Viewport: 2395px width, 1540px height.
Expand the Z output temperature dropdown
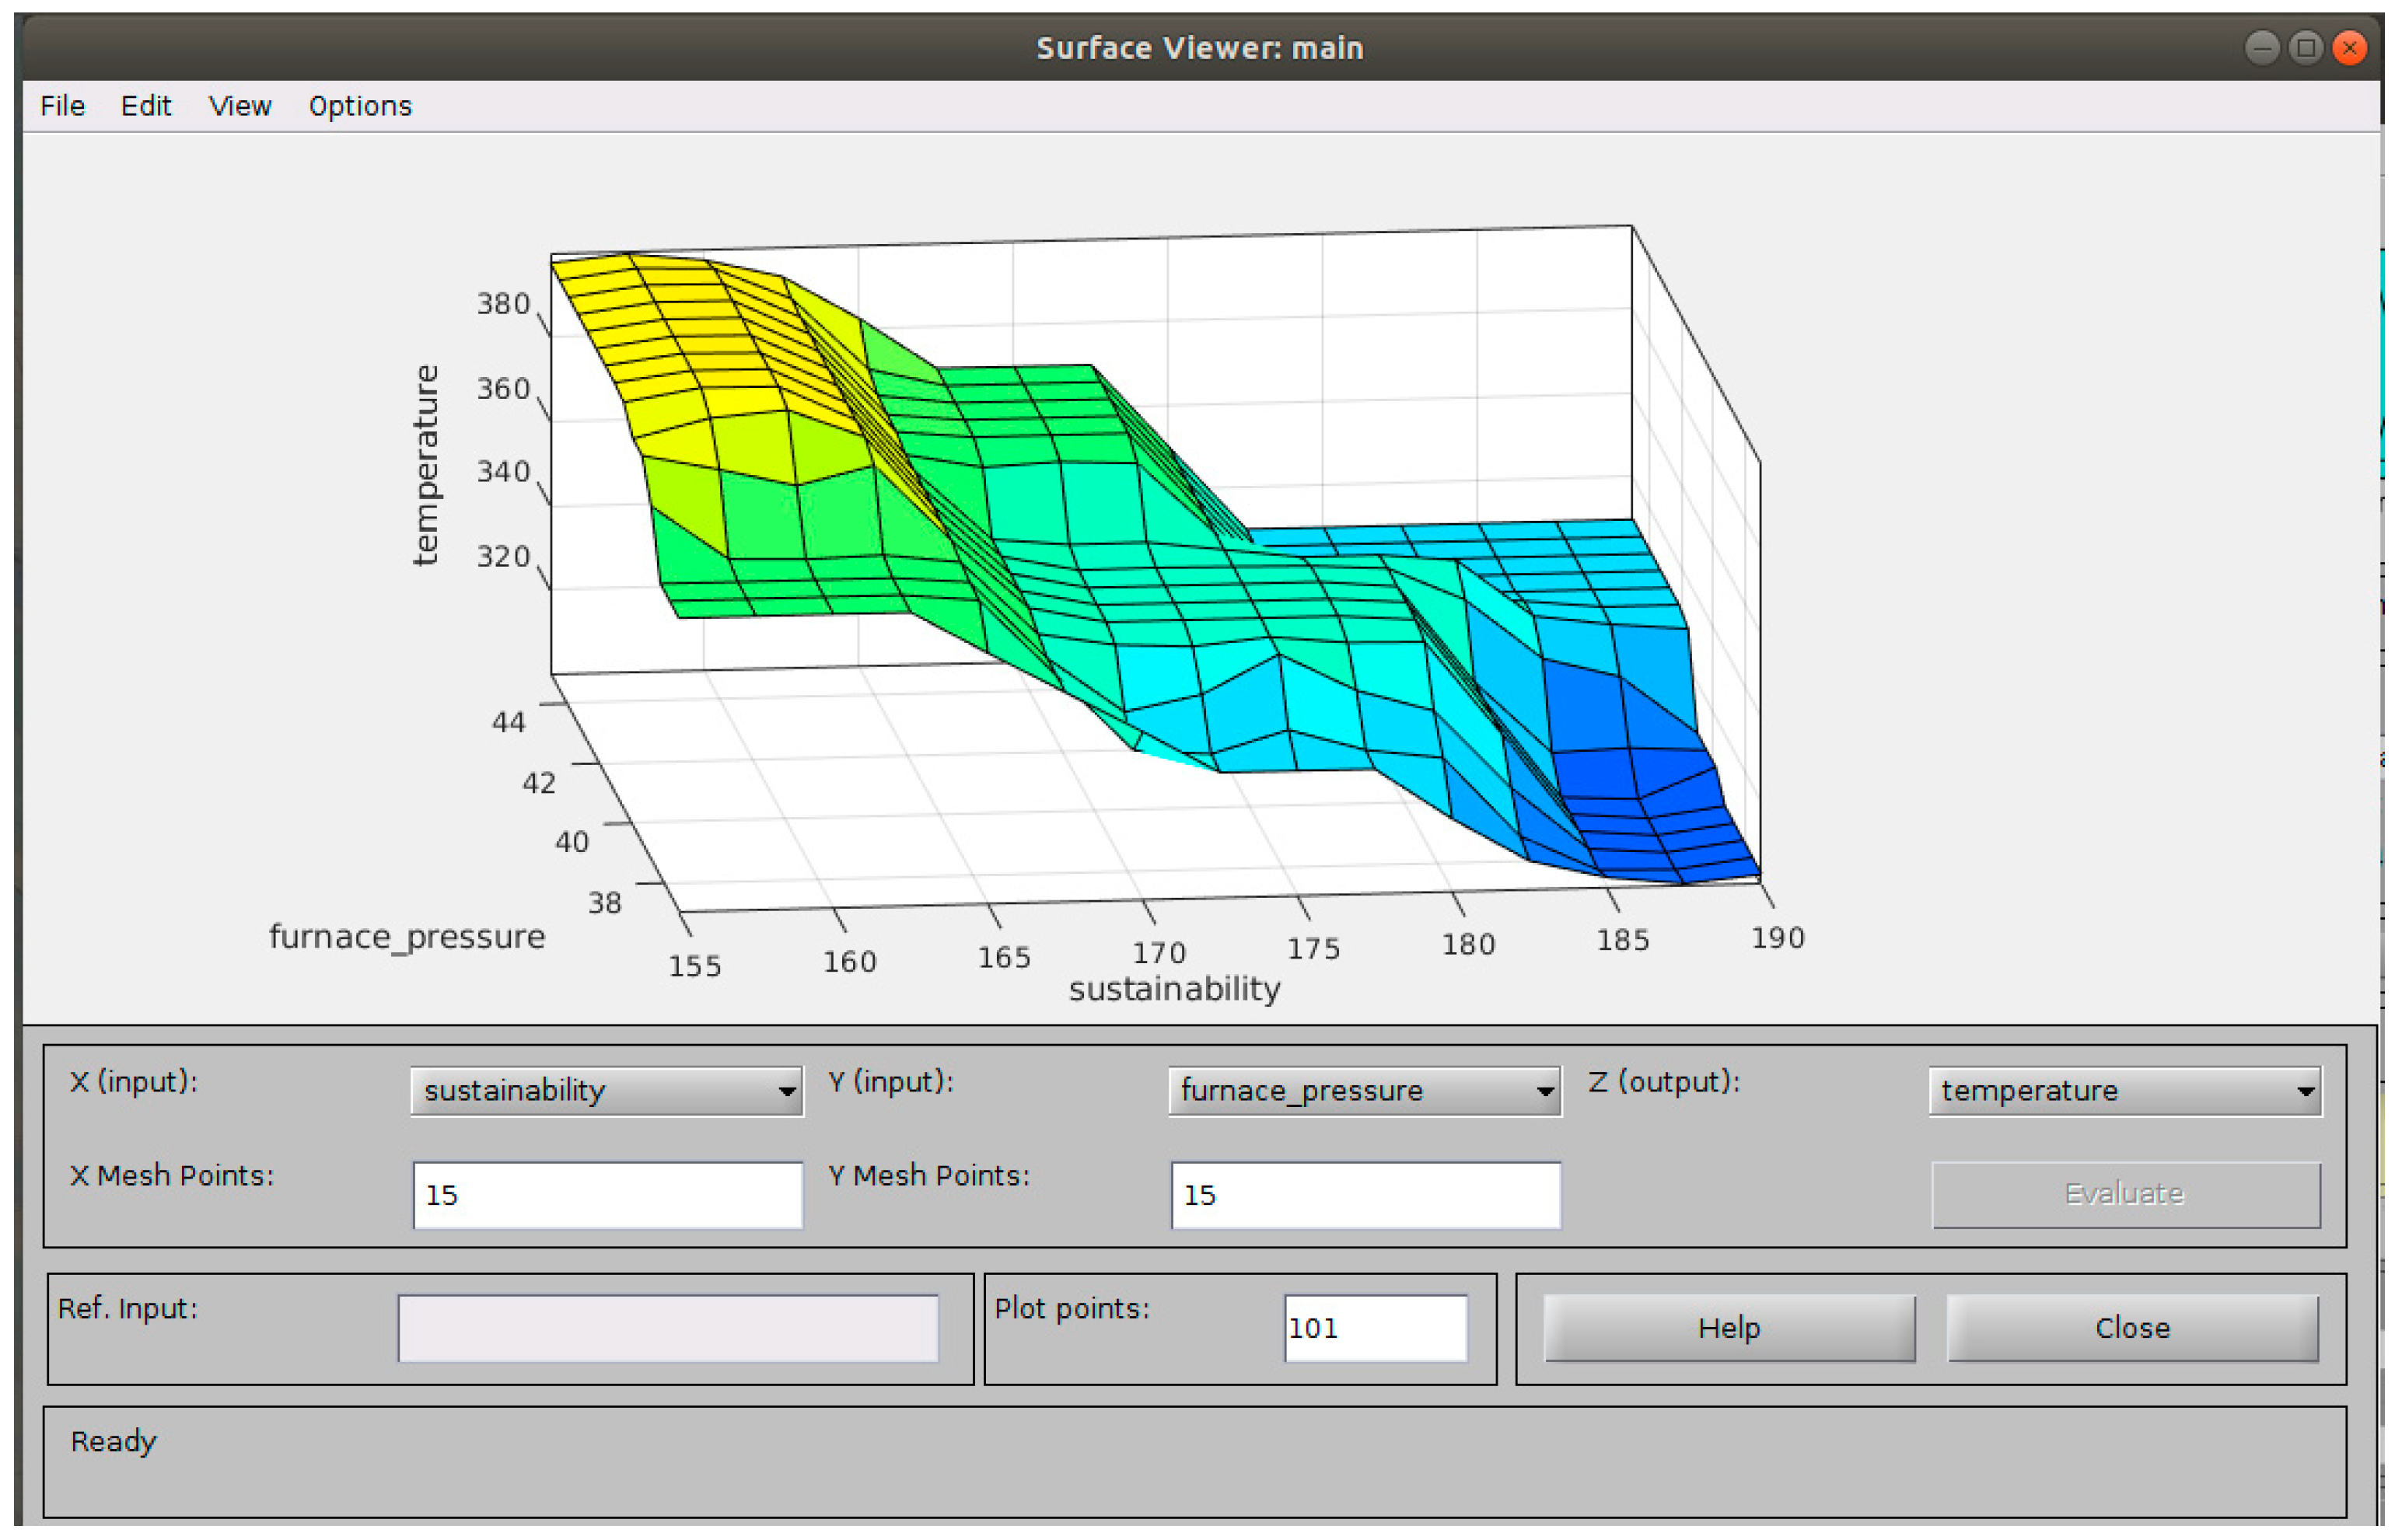(2125, 1091)
